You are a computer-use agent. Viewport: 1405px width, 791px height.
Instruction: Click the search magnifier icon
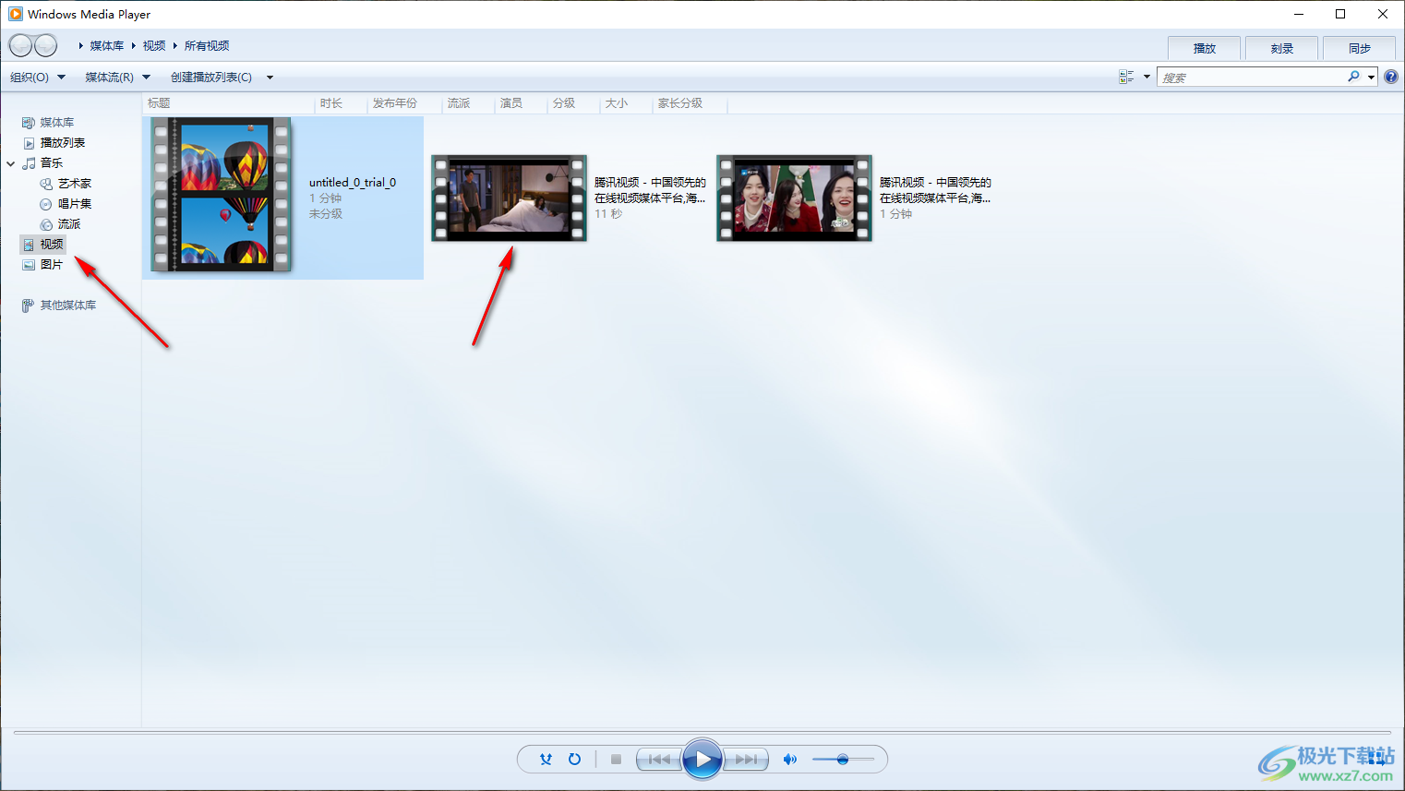coord(1353,77)
